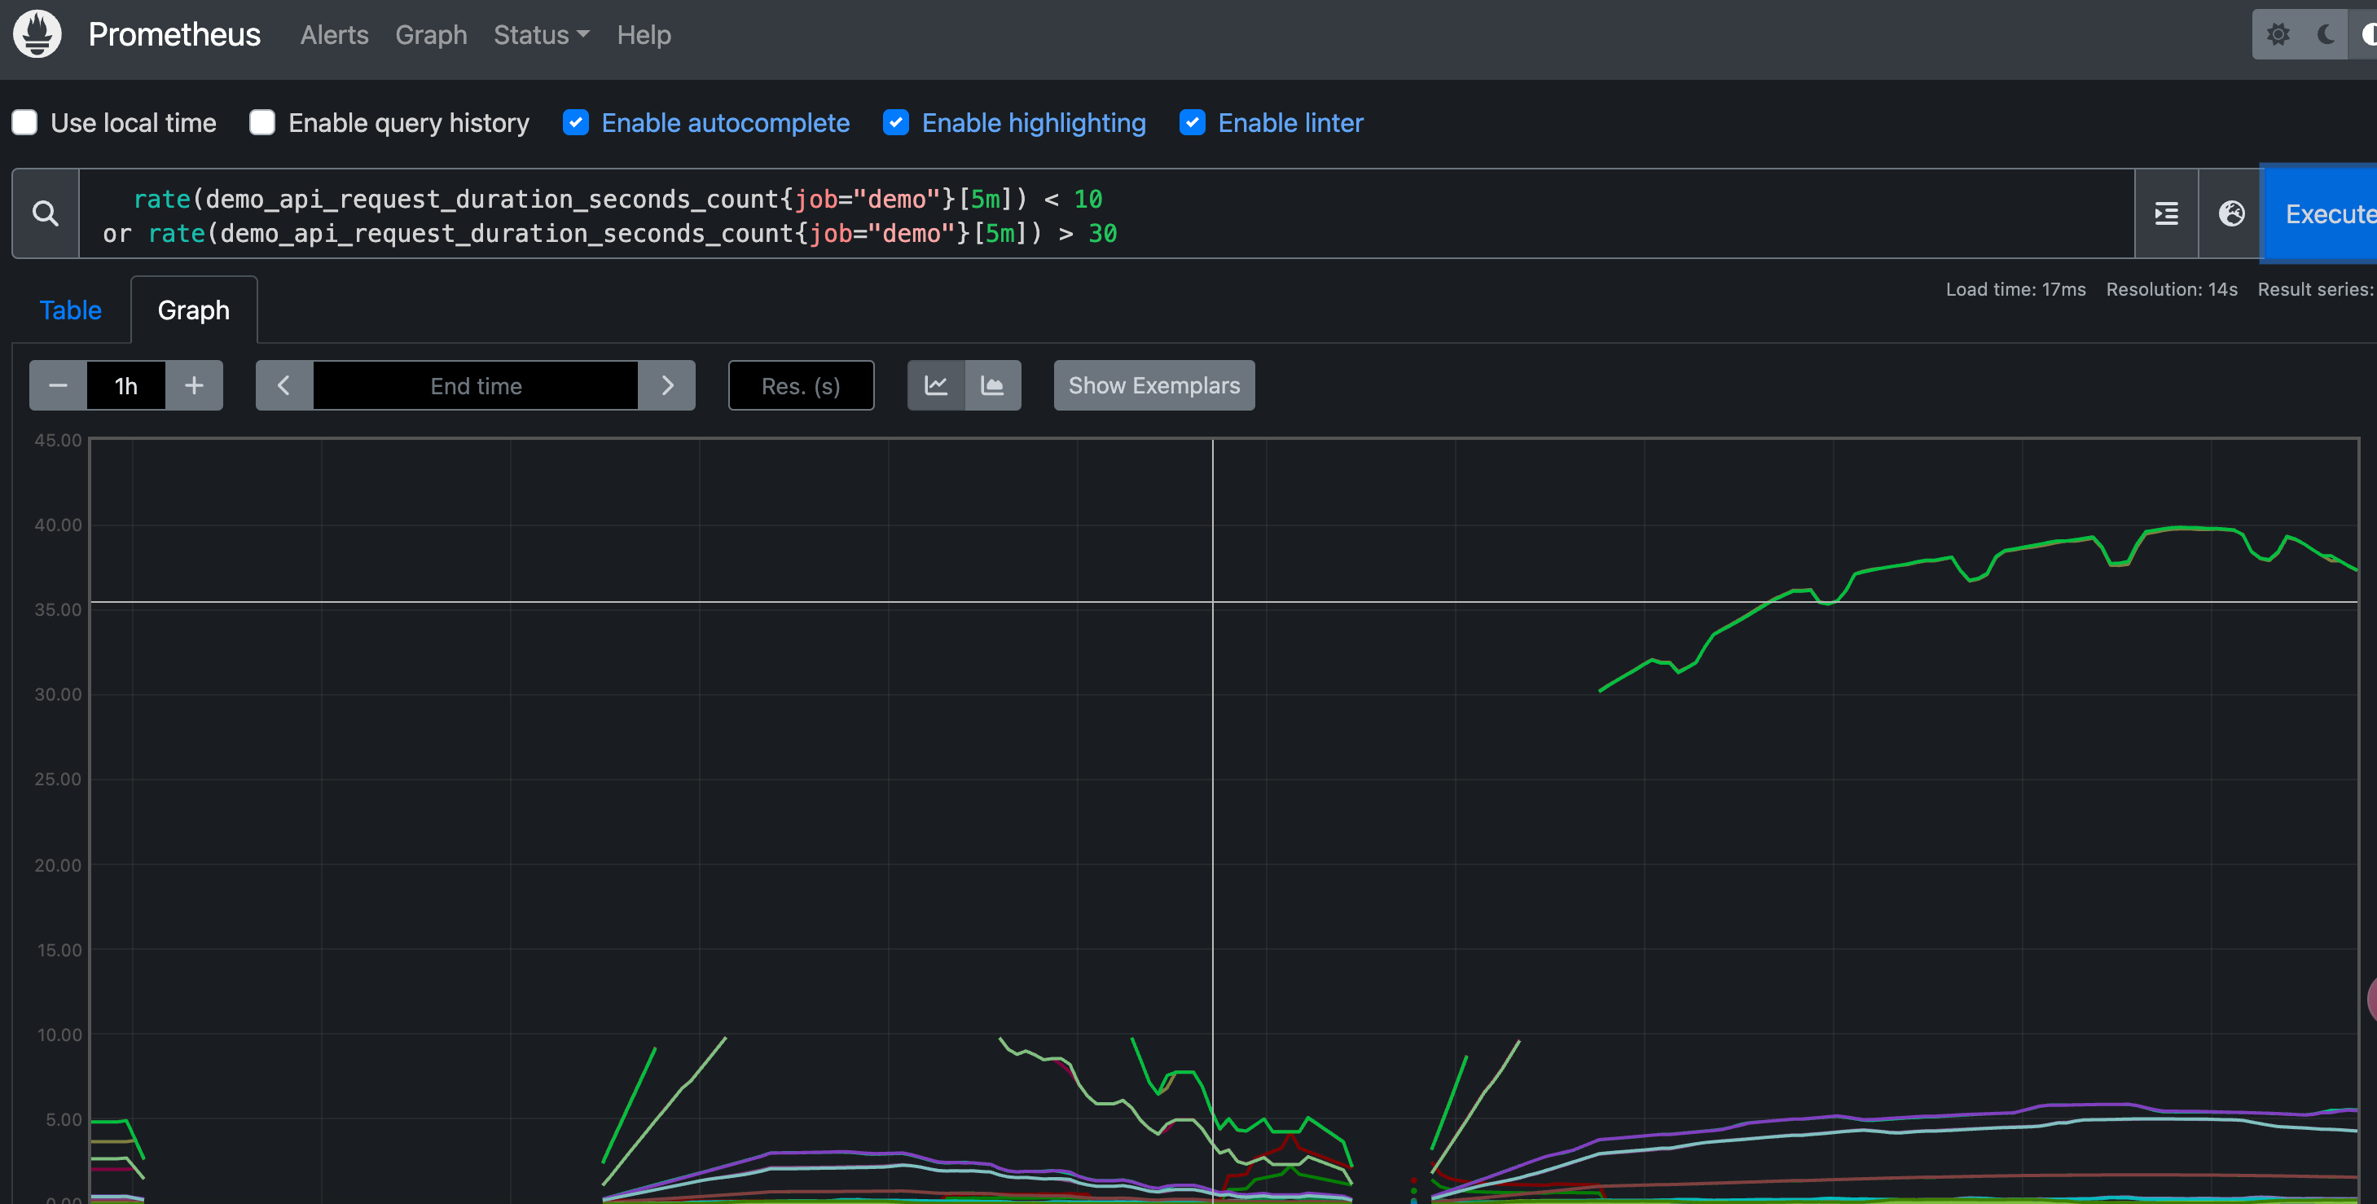Open the Alerts page
2377x1204 pixels.
334,35
